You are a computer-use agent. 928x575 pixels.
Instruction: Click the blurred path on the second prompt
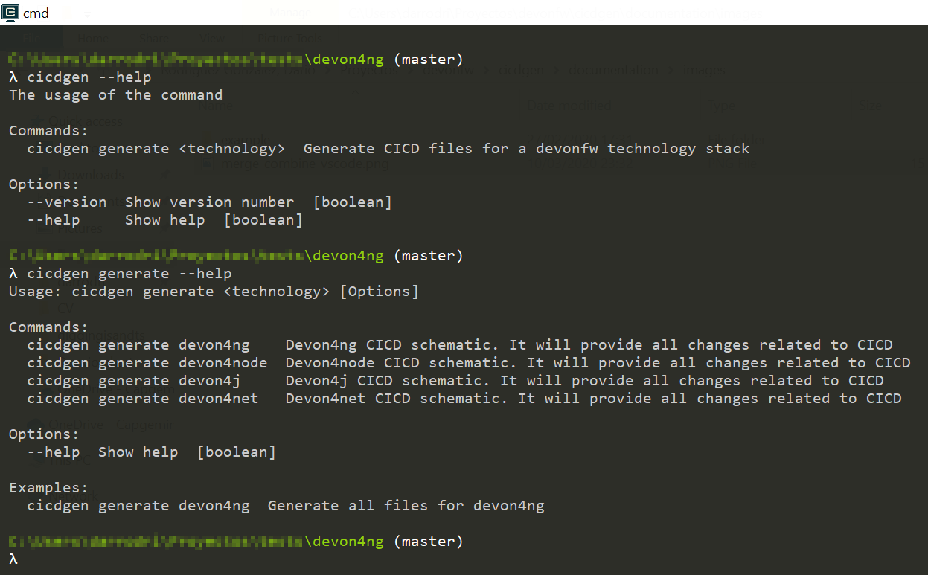click(x=156, y=256)
